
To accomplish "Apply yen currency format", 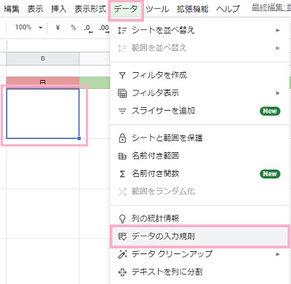I will pyautogui.click(x=57, y=28).
